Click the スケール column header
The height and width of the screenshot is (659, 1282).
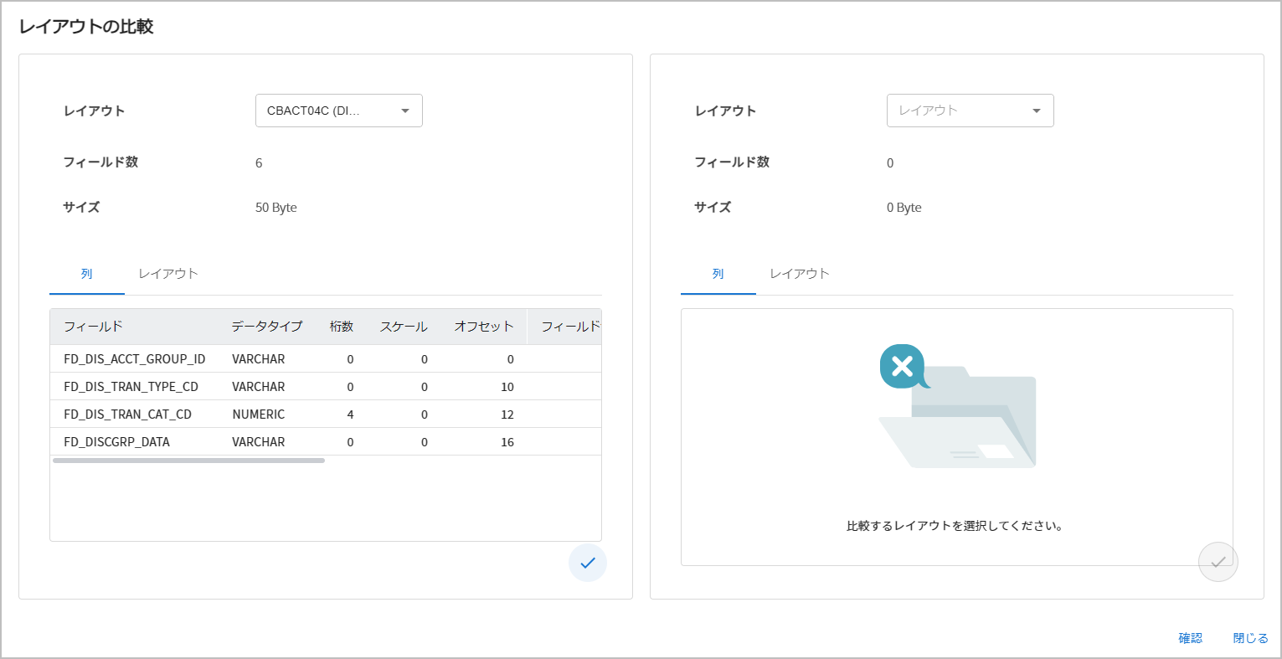(404, 327)
